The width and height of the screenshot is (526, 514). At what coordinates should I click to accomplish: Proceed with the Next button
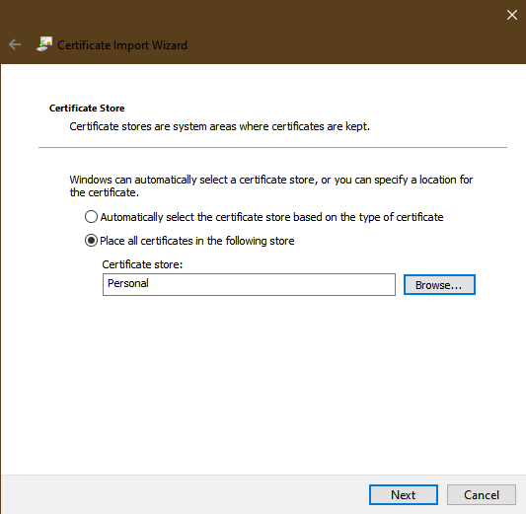(404, 494)
